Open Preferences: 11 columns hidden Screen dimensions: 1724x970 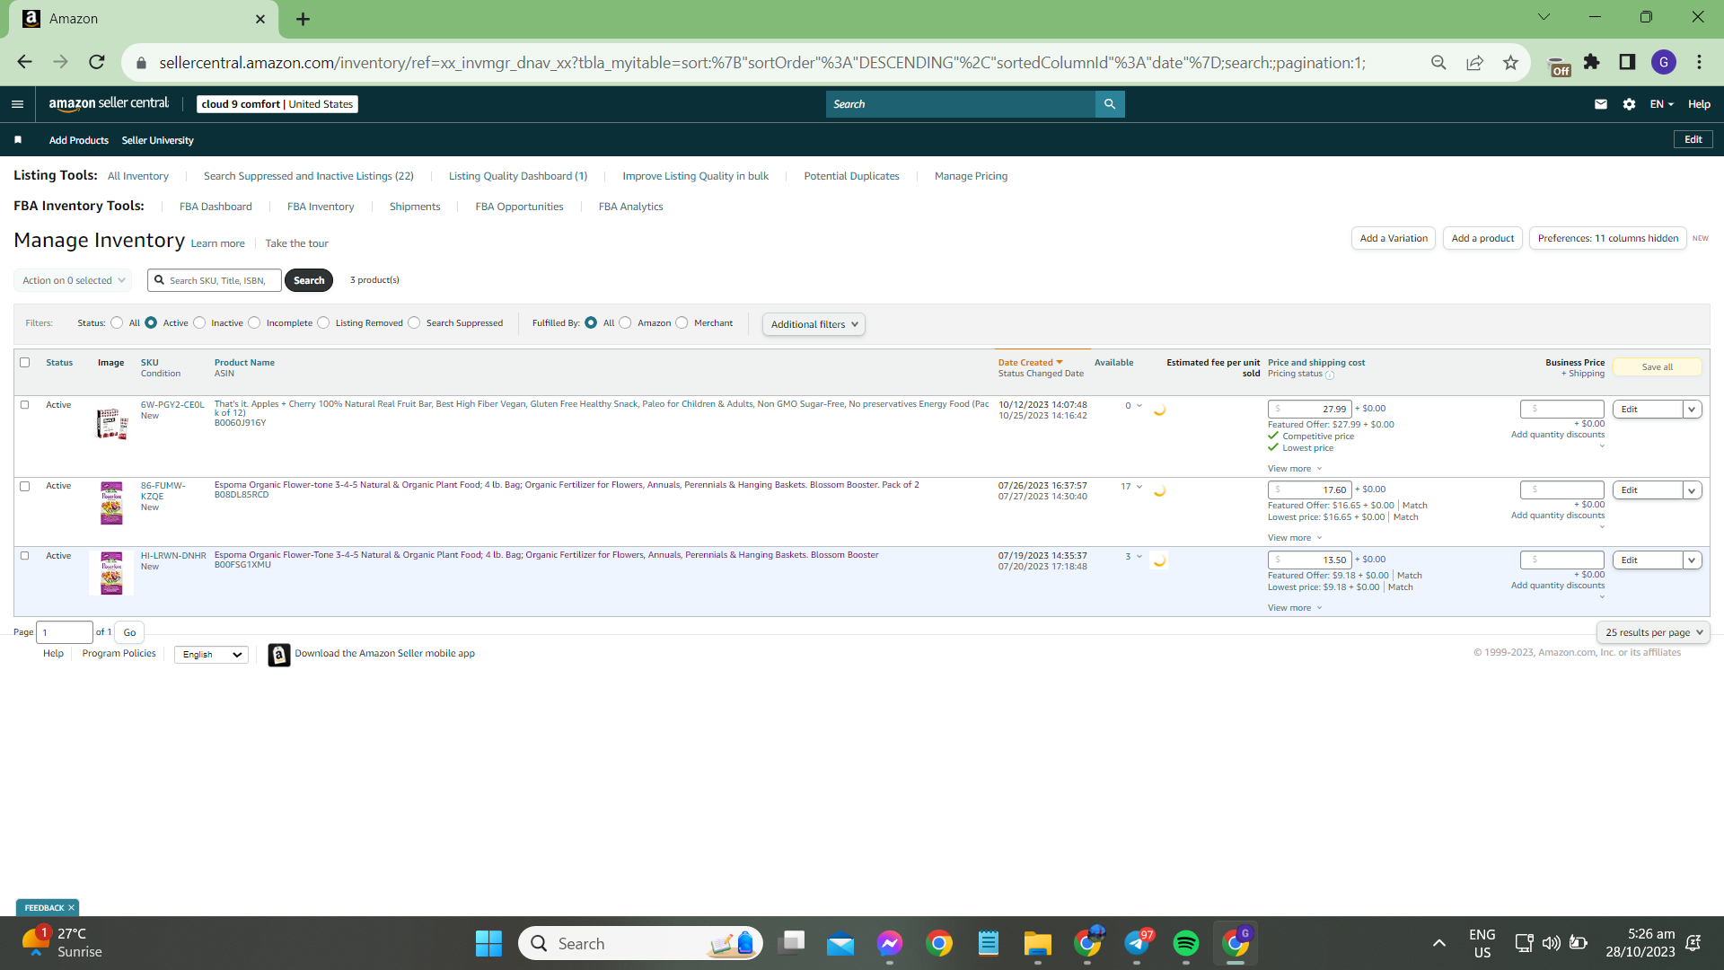[1607, 238]
